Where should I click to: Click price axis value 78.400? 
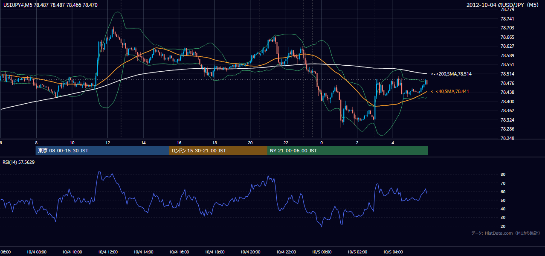click(507, 102)
